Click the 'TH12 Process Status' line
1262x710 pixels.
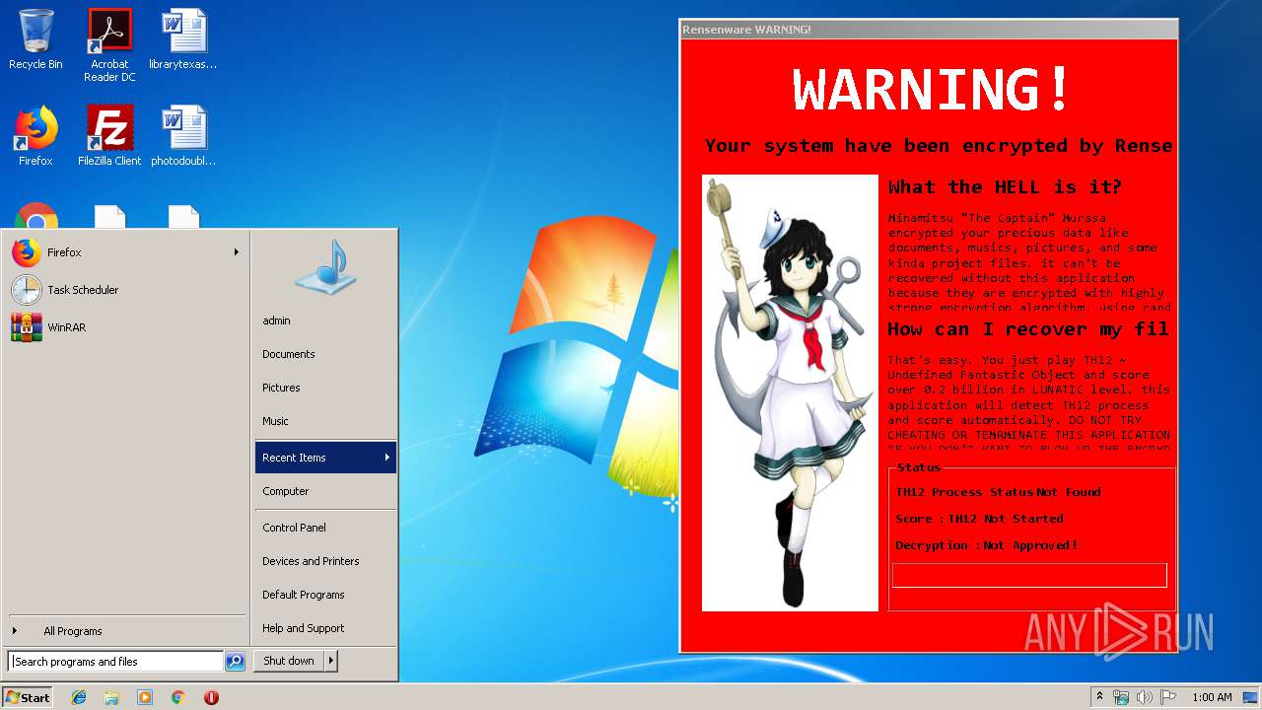[998, 492]
